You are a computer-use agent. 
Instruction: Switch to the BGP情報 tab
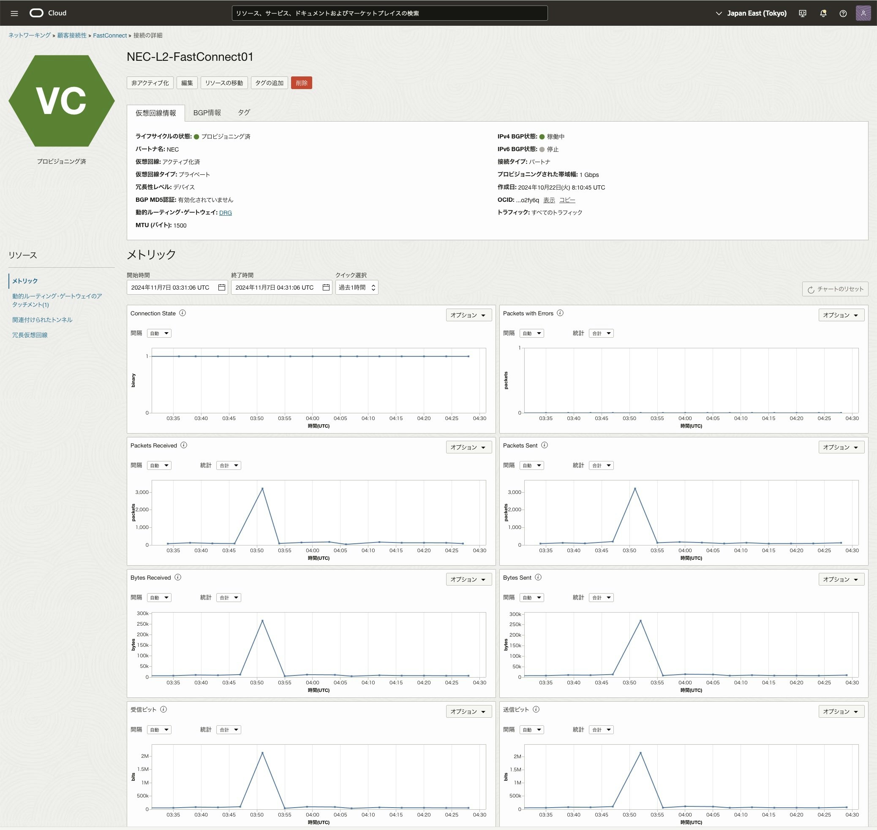(207, 113)
